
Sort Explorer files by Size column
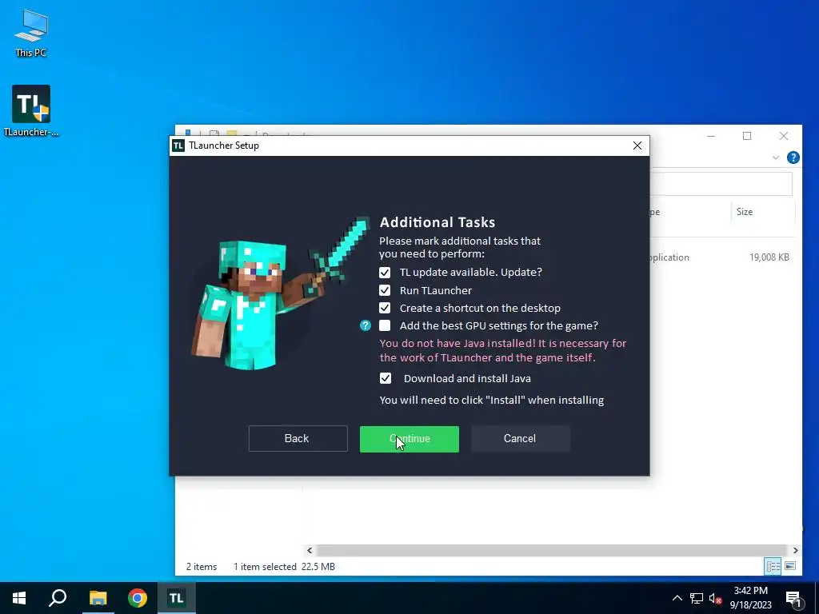[762, 212]
